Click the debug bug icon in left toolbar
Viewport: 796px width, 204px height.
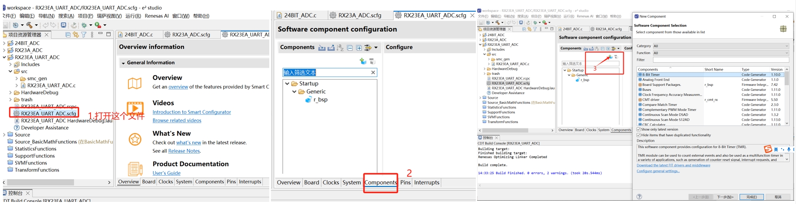84,25
